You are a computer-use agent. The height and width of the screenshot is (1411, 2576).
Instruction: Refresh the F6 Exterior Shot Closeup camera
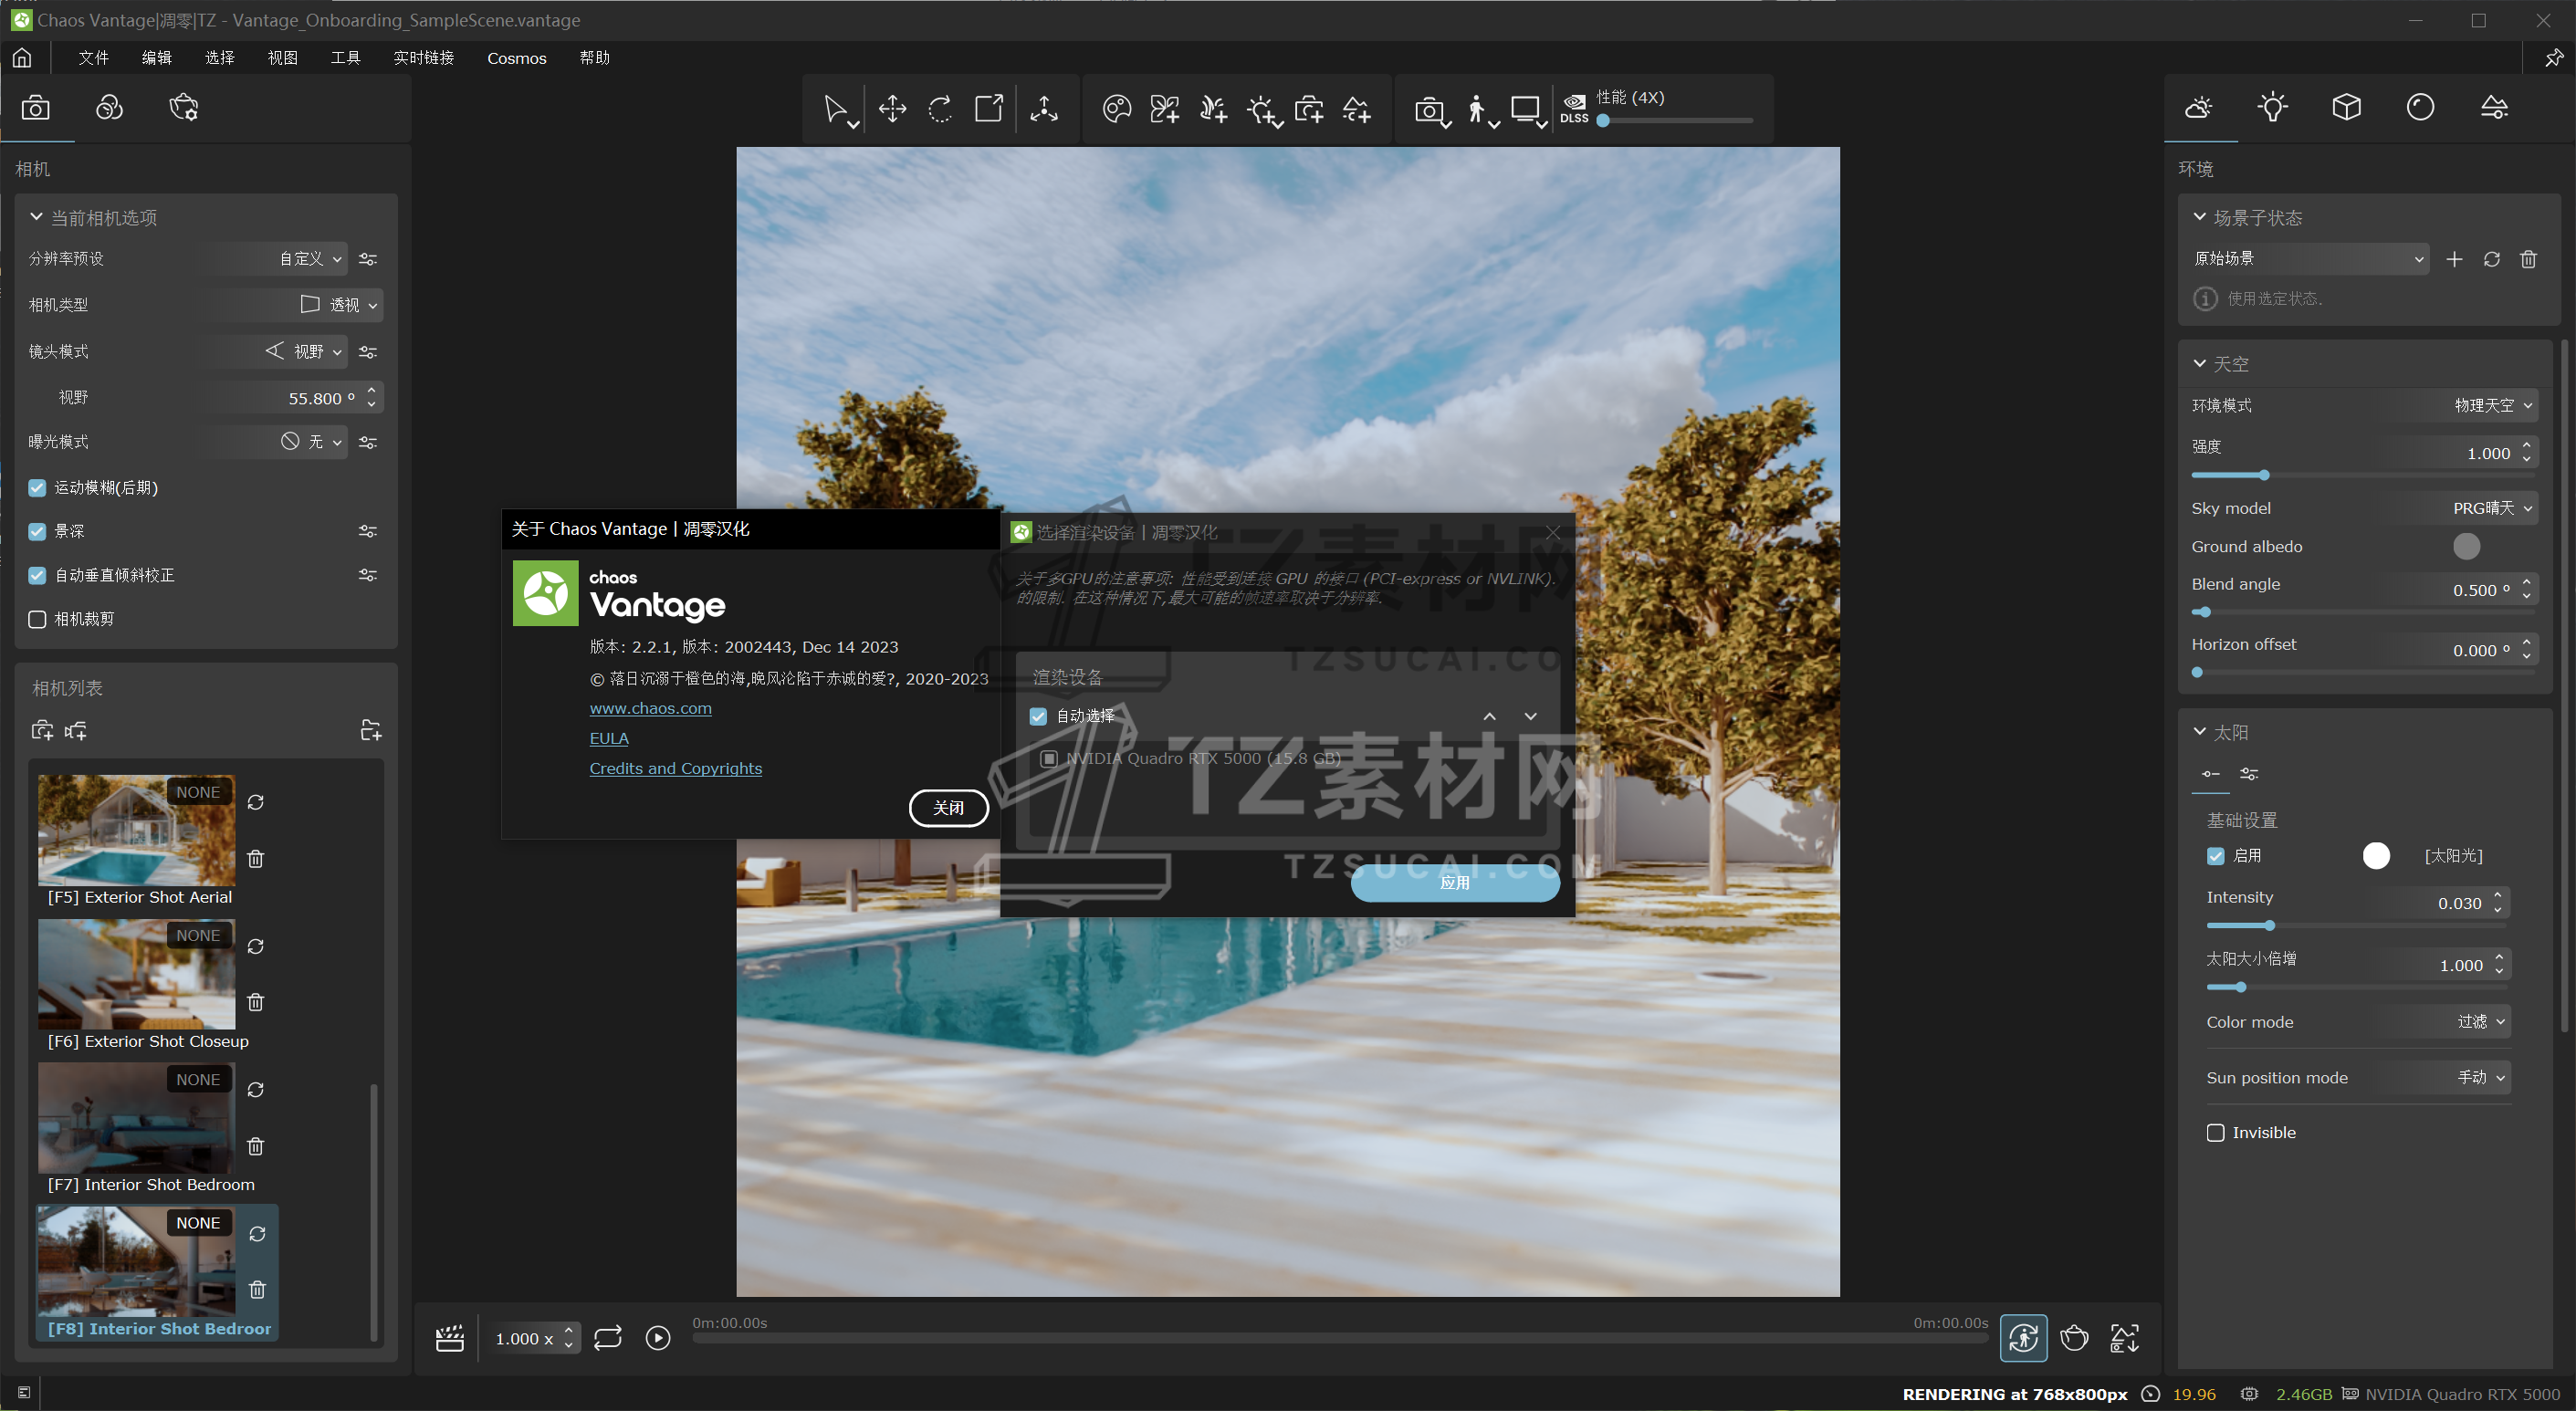point(256,946)
